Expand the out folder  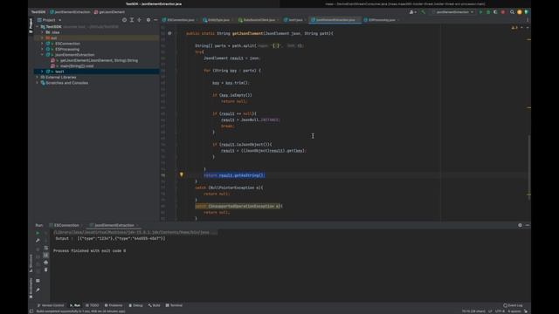42,38
